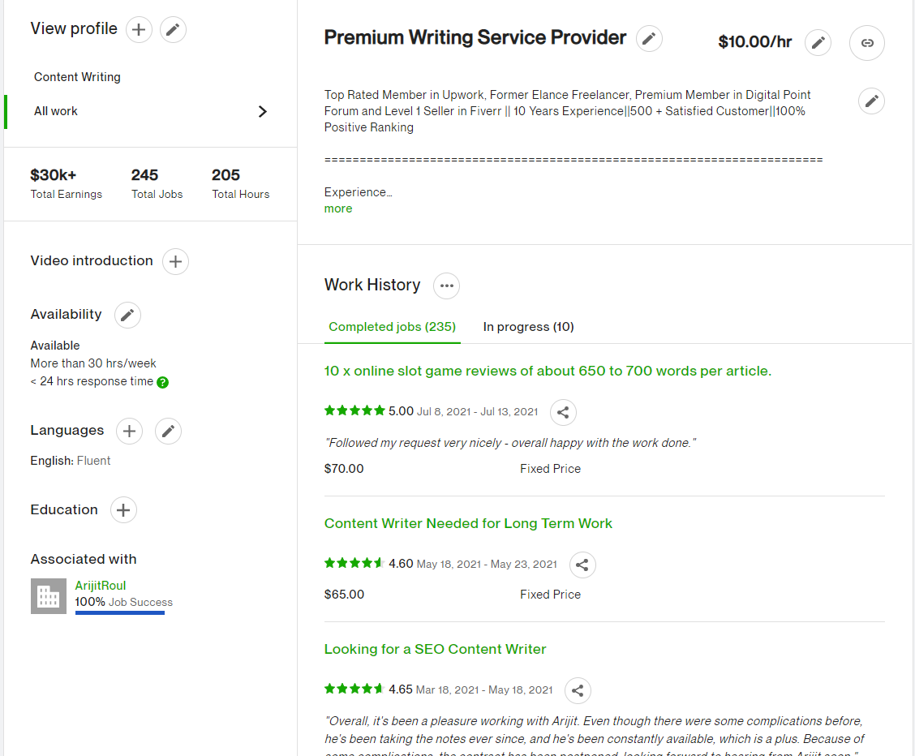Edit the Availability settings
915x756 pixels.
tap(127, 316)
